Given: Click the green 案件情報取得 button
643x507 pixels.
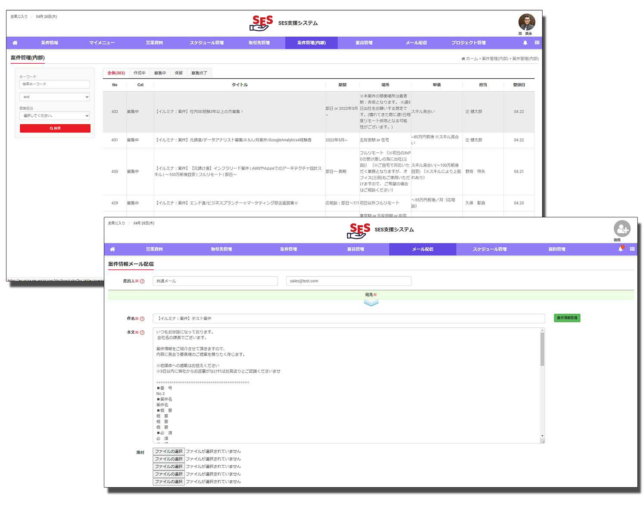Looking at the screenshot, I should 567,318.
